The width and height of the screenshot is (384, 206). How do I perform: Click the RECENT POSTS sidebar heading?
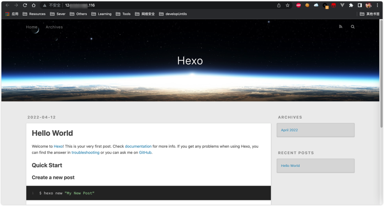[296, 153]
